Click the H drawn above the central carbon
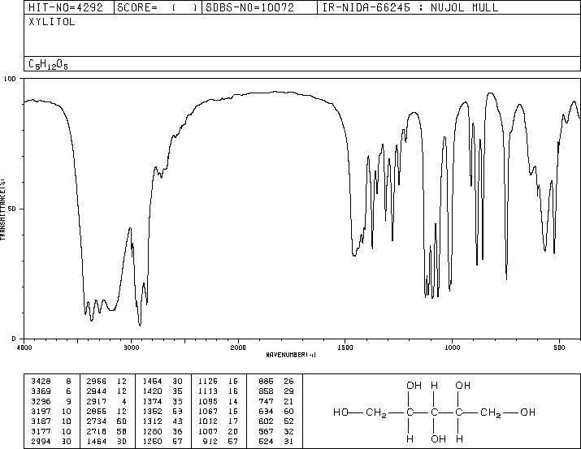Viewport: 581px width, 449px height. 434,386
